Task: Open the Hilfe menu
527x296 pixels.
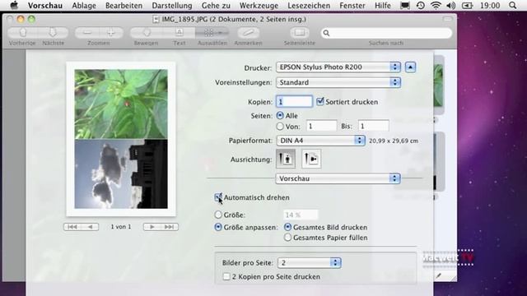Action: [x=382, y=6]
